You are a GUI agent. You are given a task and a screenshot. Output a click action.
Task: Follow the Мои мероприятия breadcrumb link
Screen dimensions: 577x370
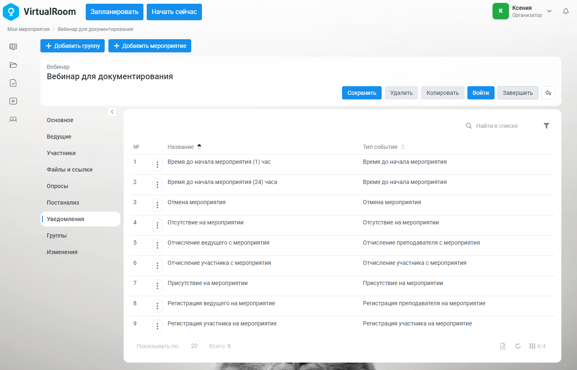point(28,29)
